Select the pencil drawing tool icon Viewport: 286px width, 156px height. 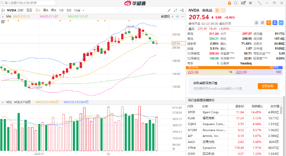pos(169,10)
